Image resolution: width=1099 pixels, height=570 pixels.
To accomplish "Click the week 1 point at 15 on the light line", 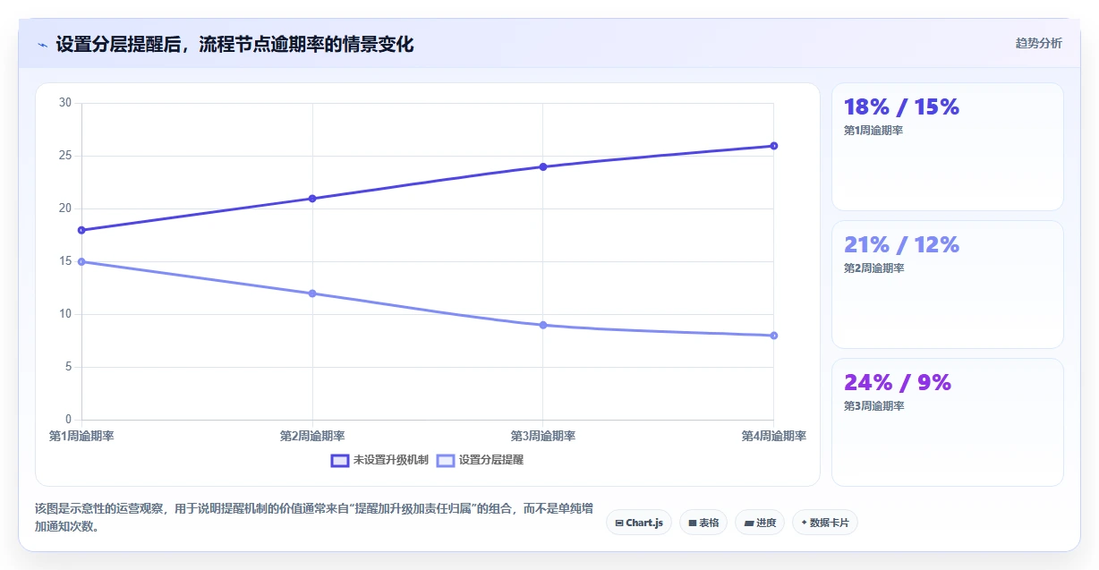I will point(81,261).
